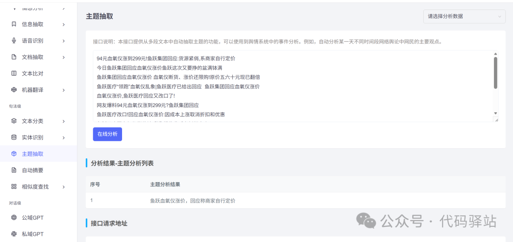The width and height of the screenshot is (513, 242).
Task: Expand the 信息抽取 submenu chevron
Action: coord(64,24)
